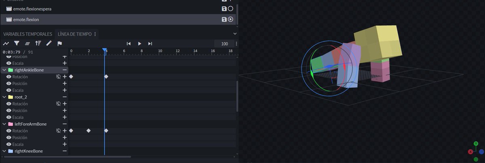Add keyframe to rightAnkleBone Posición
Image resolution: width=485 pixels, height=163 pixels.
65,83
